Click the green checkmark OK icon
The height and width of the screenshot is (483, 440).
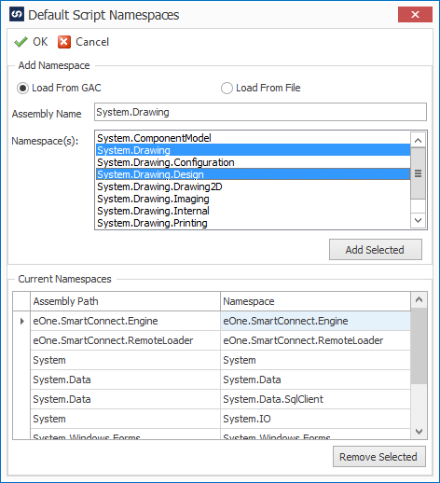coord(21,42)
